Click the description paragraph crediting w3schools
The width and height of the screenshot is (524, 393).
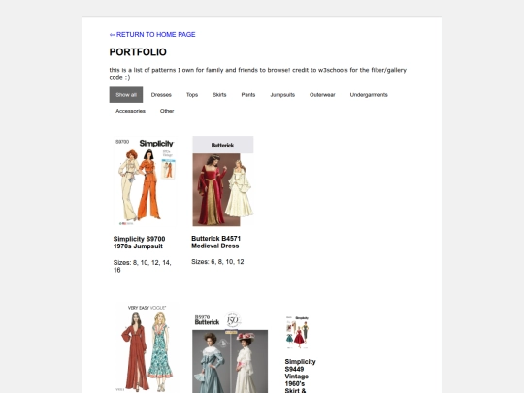[x=258, y=74]
